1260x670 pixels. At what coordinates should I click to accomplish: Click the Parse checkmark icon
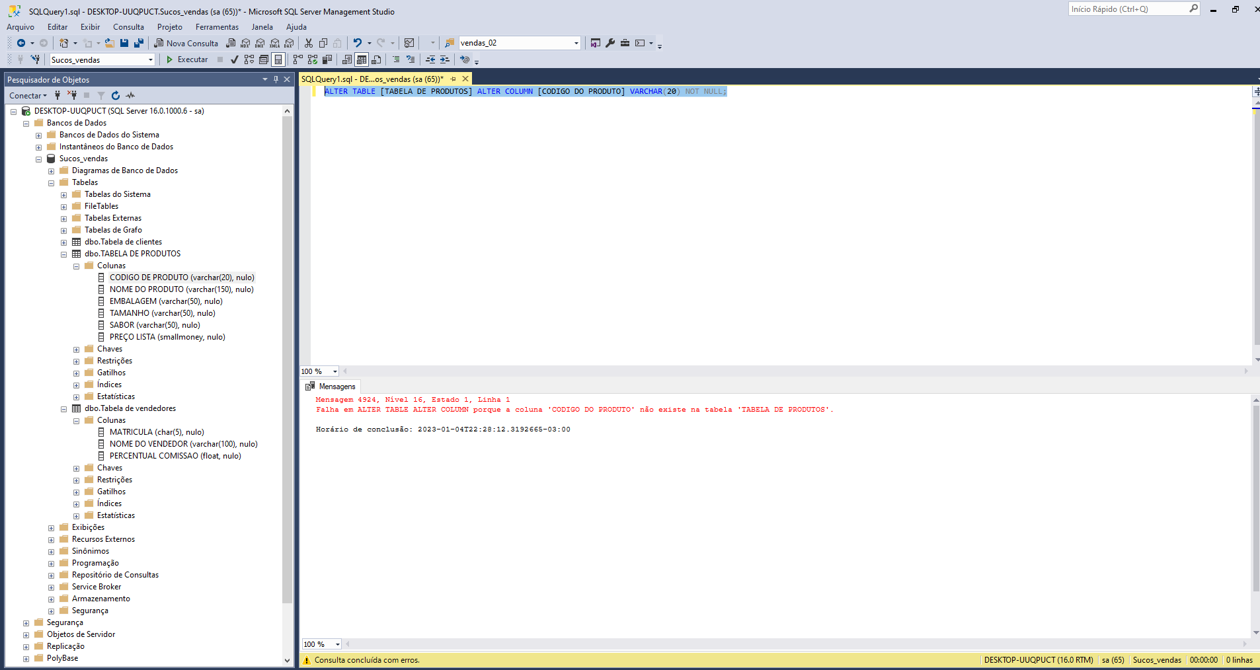pyautogui.click(x=234, y=59)
